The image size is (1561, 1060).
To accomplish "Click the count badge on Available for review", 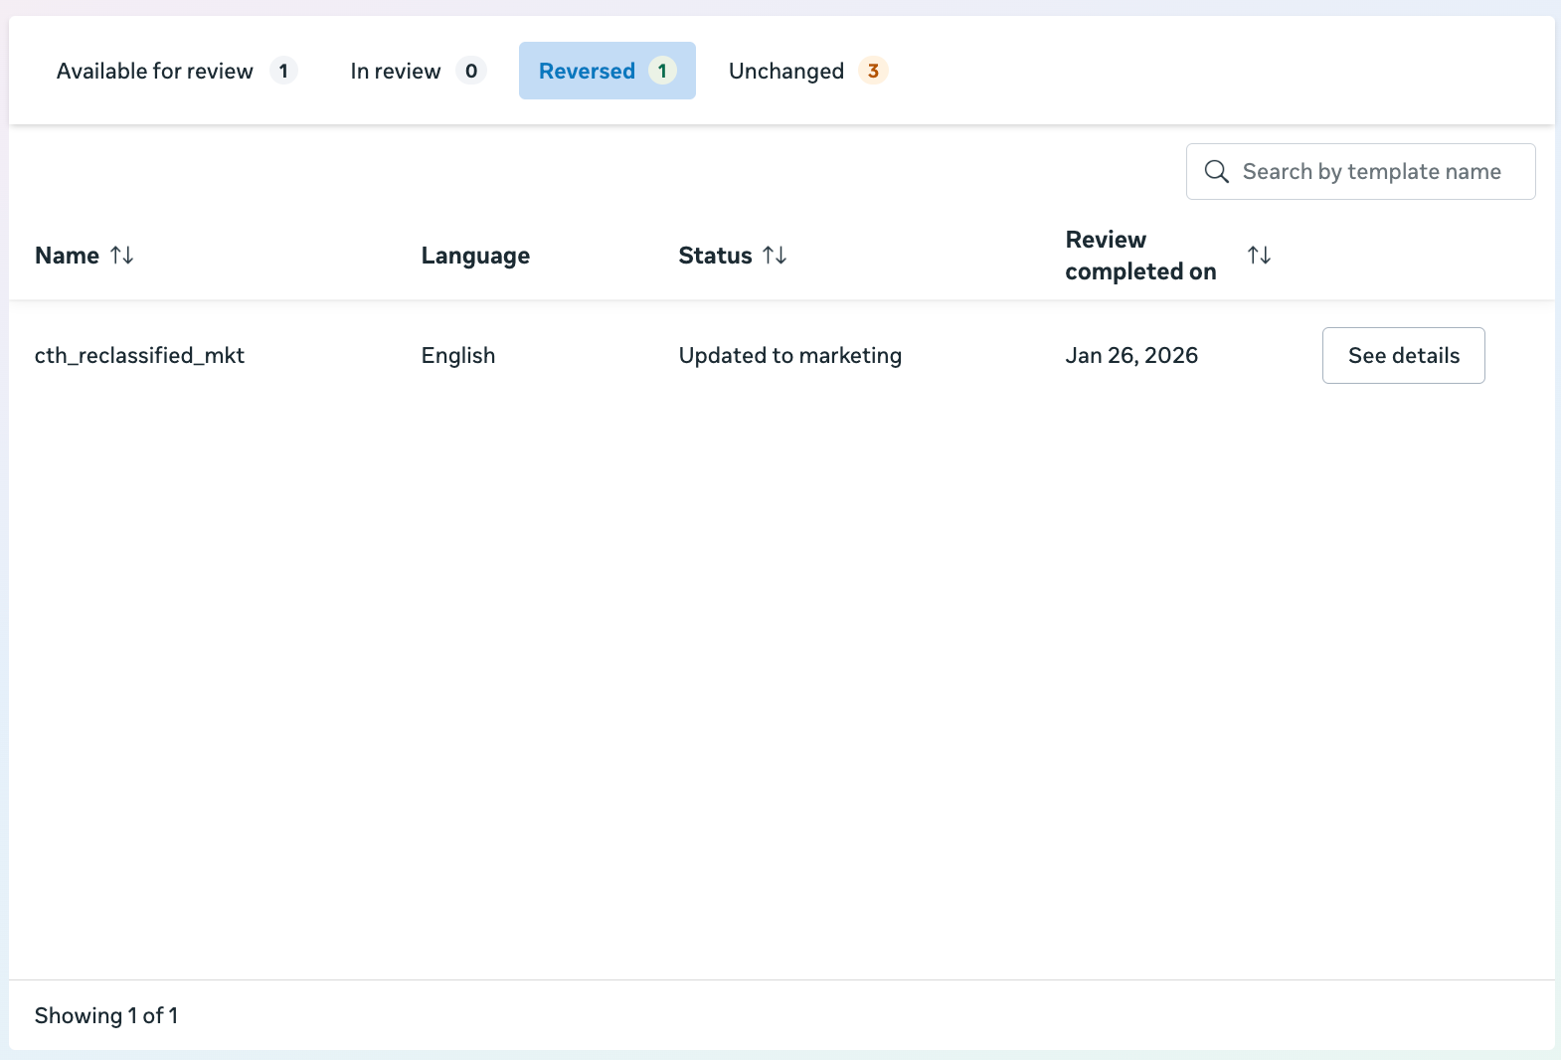I will click(x=283, y=71).
